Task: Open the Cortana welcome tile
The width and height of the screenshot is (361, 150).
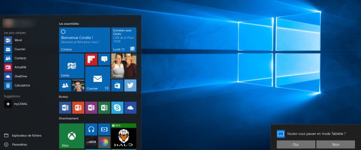Action: point(85,40)
